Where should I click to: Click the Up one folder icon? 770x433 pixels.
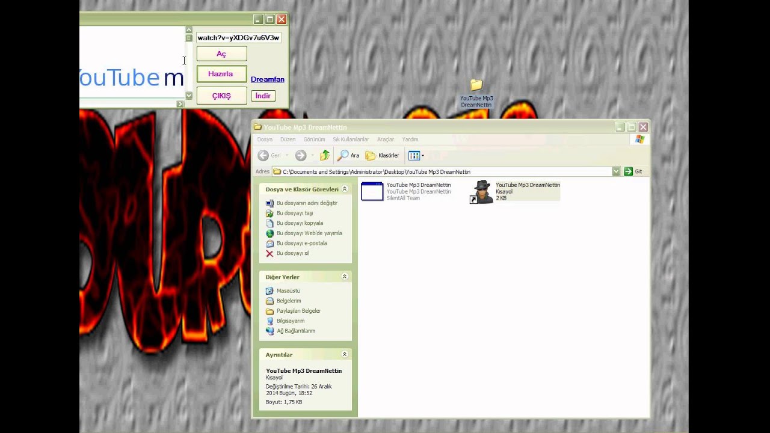[x=325, y=156]
